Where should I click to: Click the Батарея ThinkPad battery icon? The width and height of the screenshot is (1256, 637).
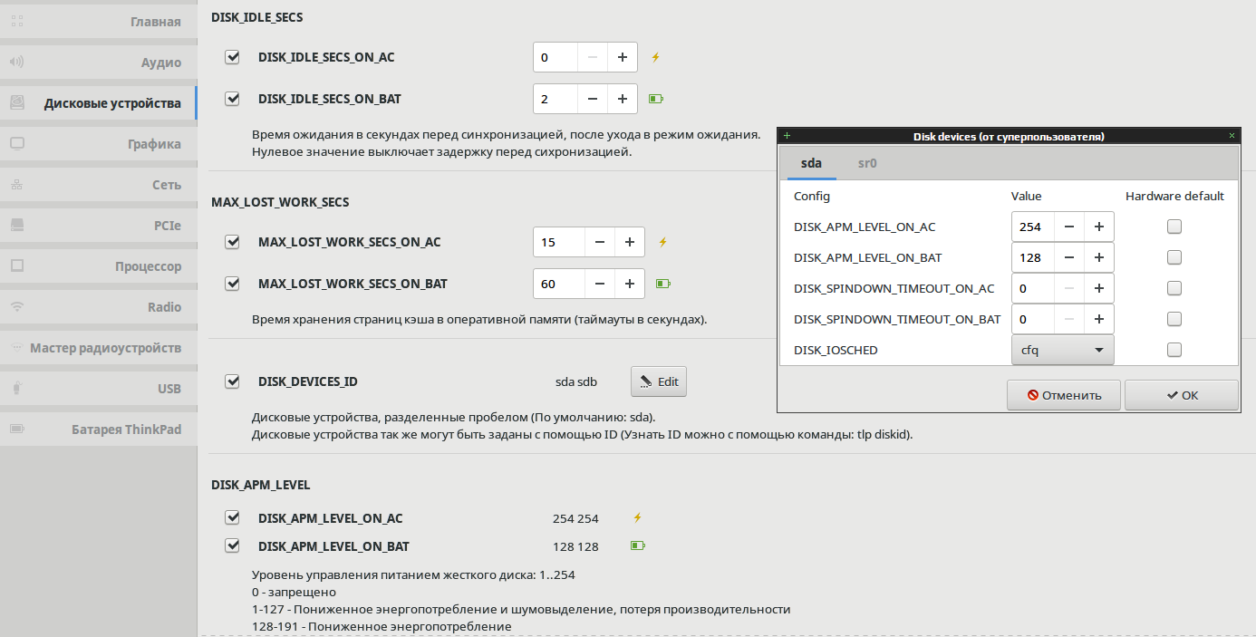tap(17, 429)
